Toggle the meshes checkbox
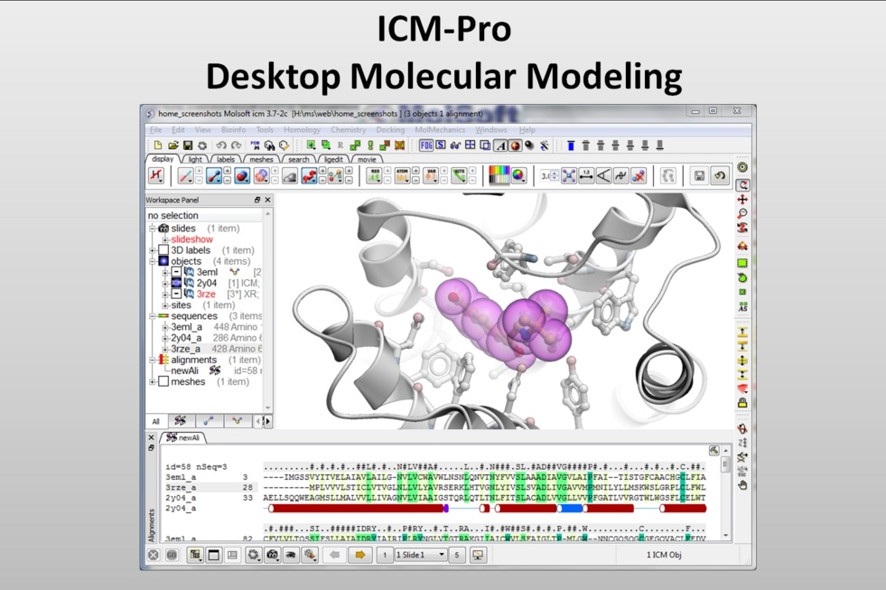Viewport: 886px width, 590px height. [x=163, y=382]
